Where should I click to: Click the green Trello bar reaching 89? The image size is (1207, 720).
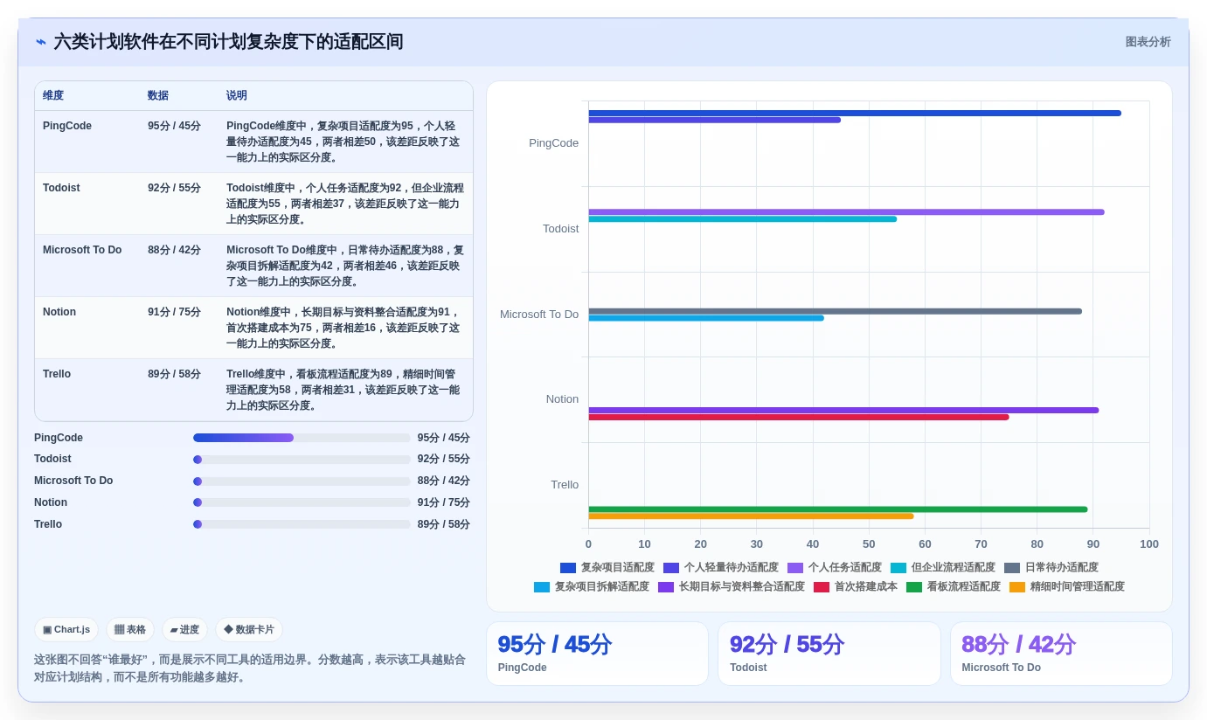pos(838,509)
